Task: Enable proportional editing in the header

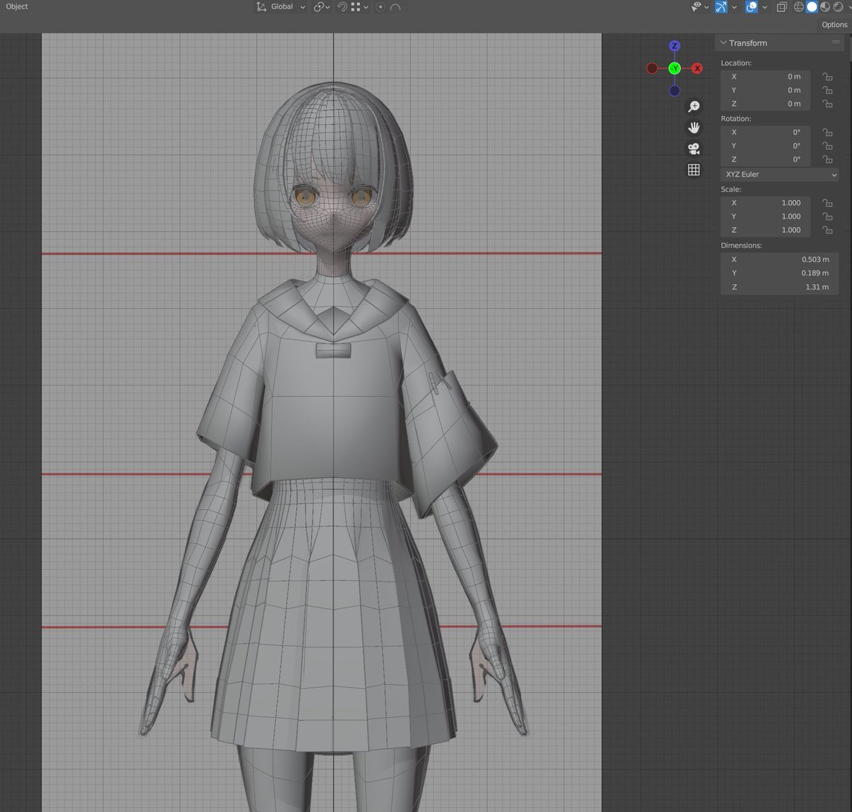Action: pos(380,7)
